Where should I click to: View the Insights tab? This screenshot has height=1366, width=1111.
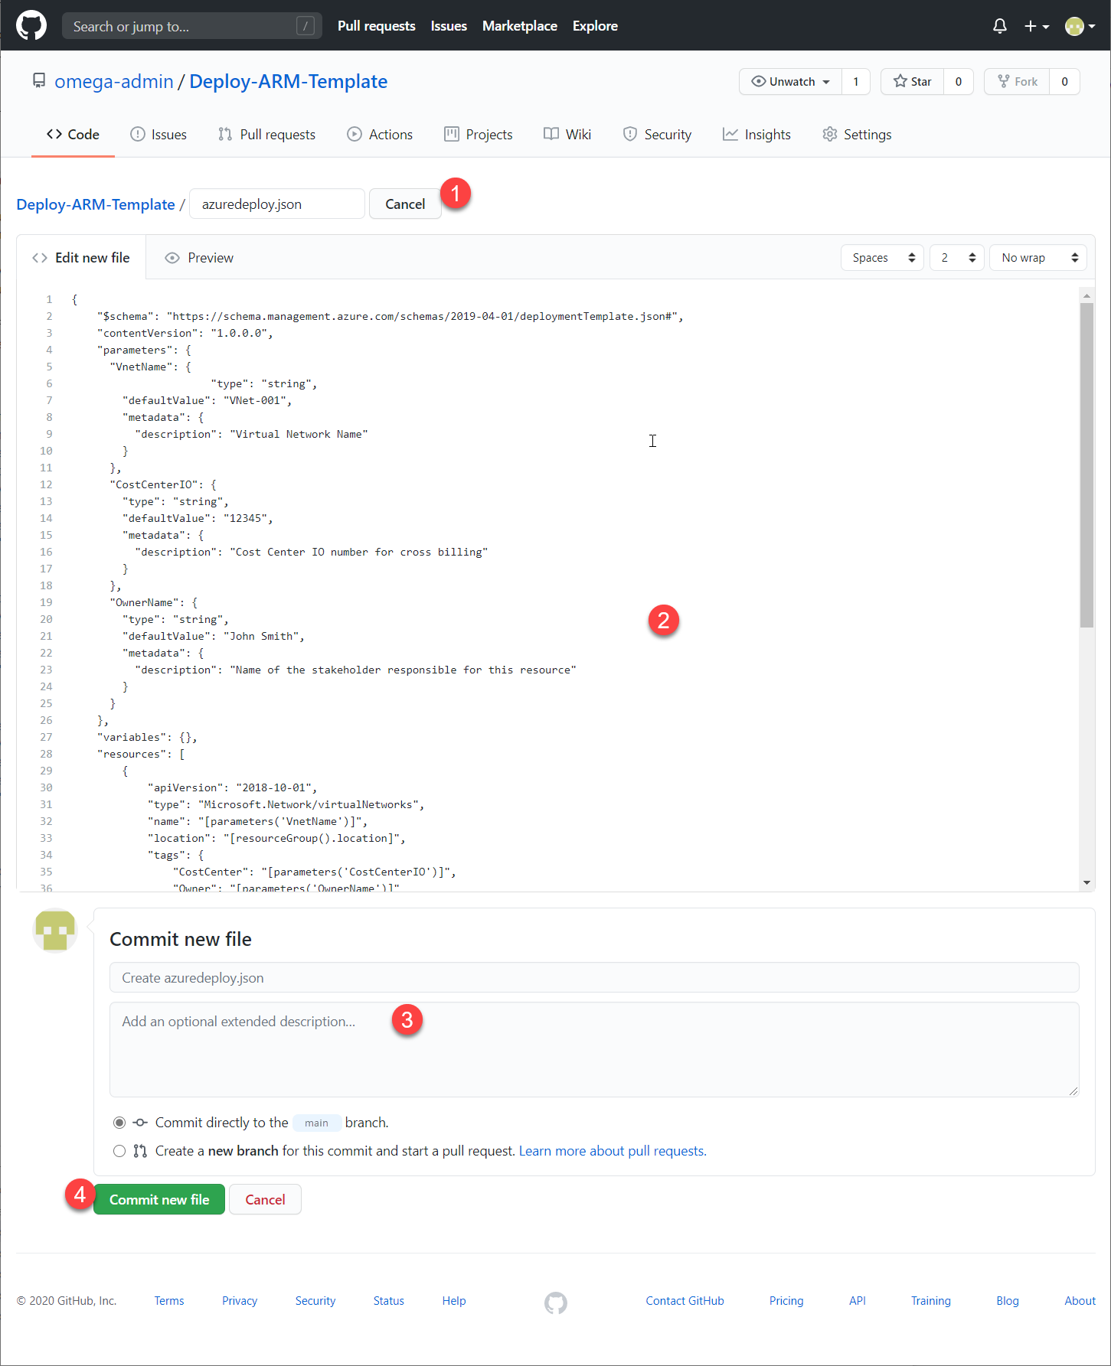point(756,135)
